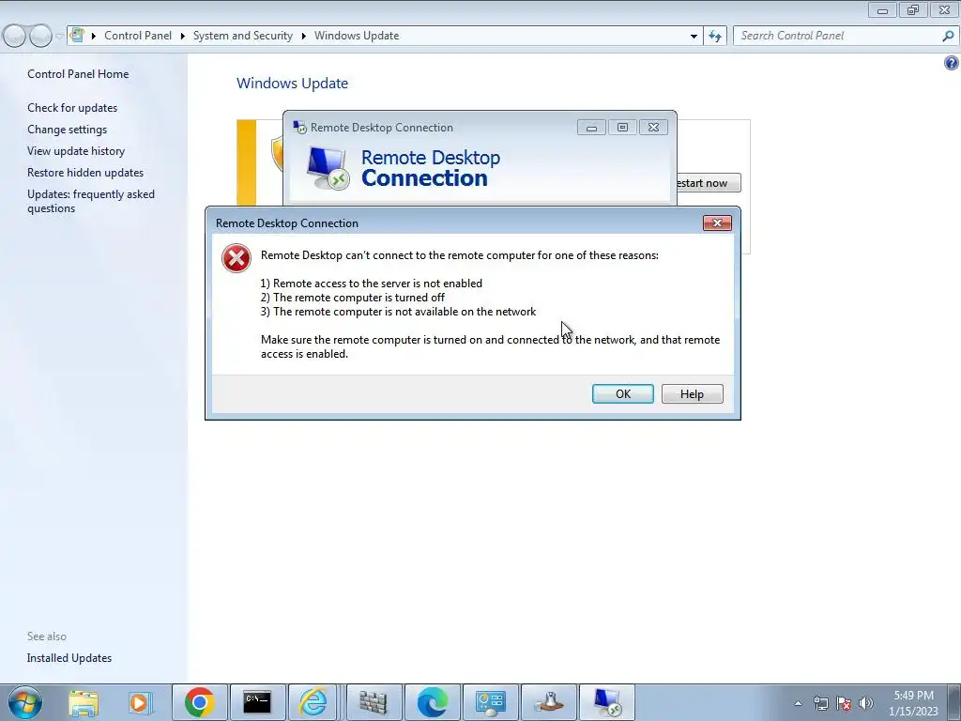961x721 pixels.
Task: Click the Windows Update heading
Action: pyautogui.click(x=293, y=83)
